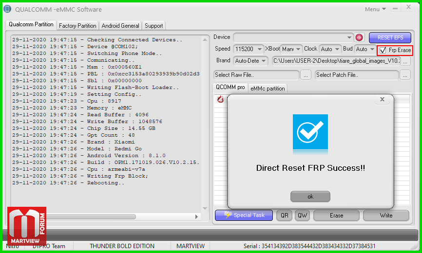
Task: Open the Bud Auto dropdown
Action: (x=365, y=49)
